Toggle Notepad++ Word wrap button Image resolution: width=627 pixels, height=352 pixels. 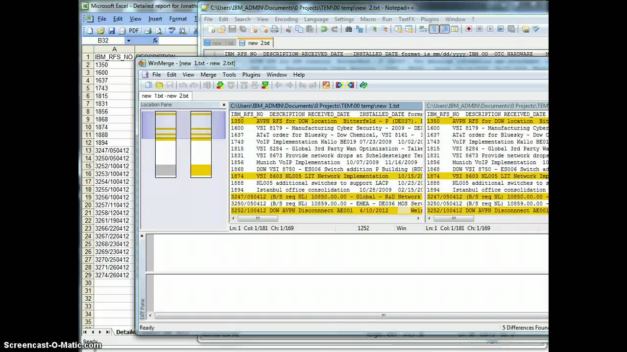[x=423, y=29]
